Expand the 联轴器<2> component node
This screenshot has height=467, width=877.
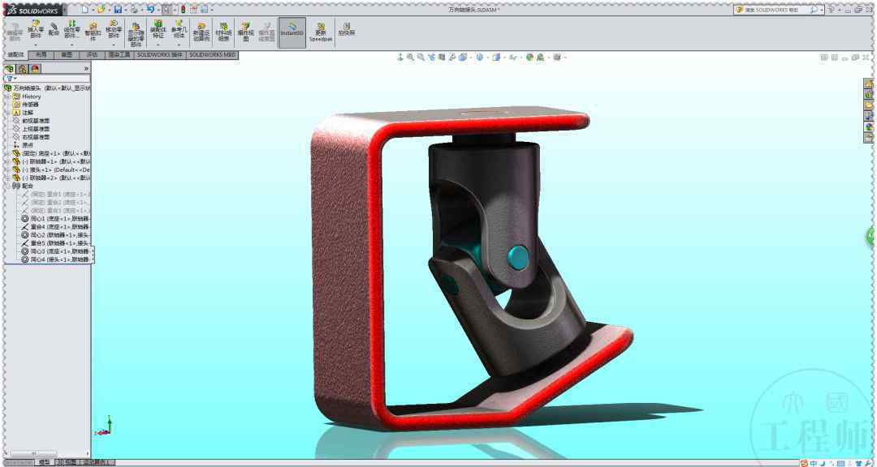pyautogui.click(x=8, y=178)
